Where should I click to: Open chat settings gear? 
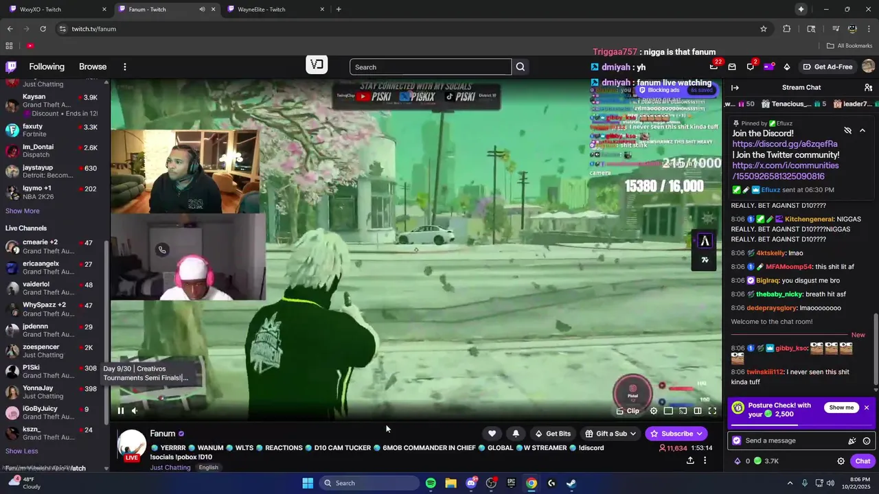click(x=841, y=461)
